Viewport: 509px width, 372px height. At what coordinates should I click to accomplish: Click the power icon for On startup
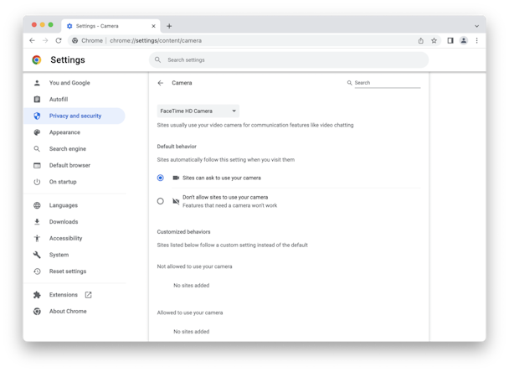coord(37,182)
